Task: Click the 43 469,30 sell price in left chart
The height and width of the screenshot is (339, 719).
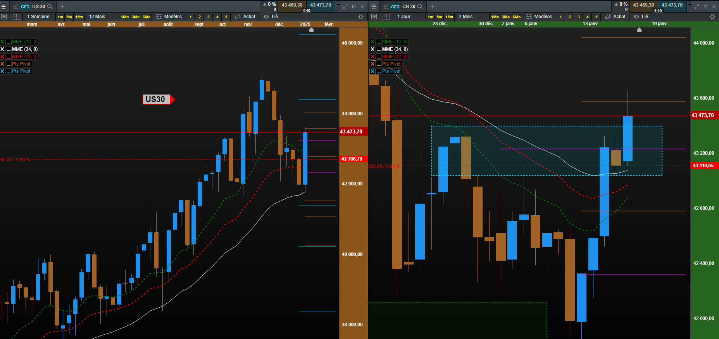Action: pos(292,5)
